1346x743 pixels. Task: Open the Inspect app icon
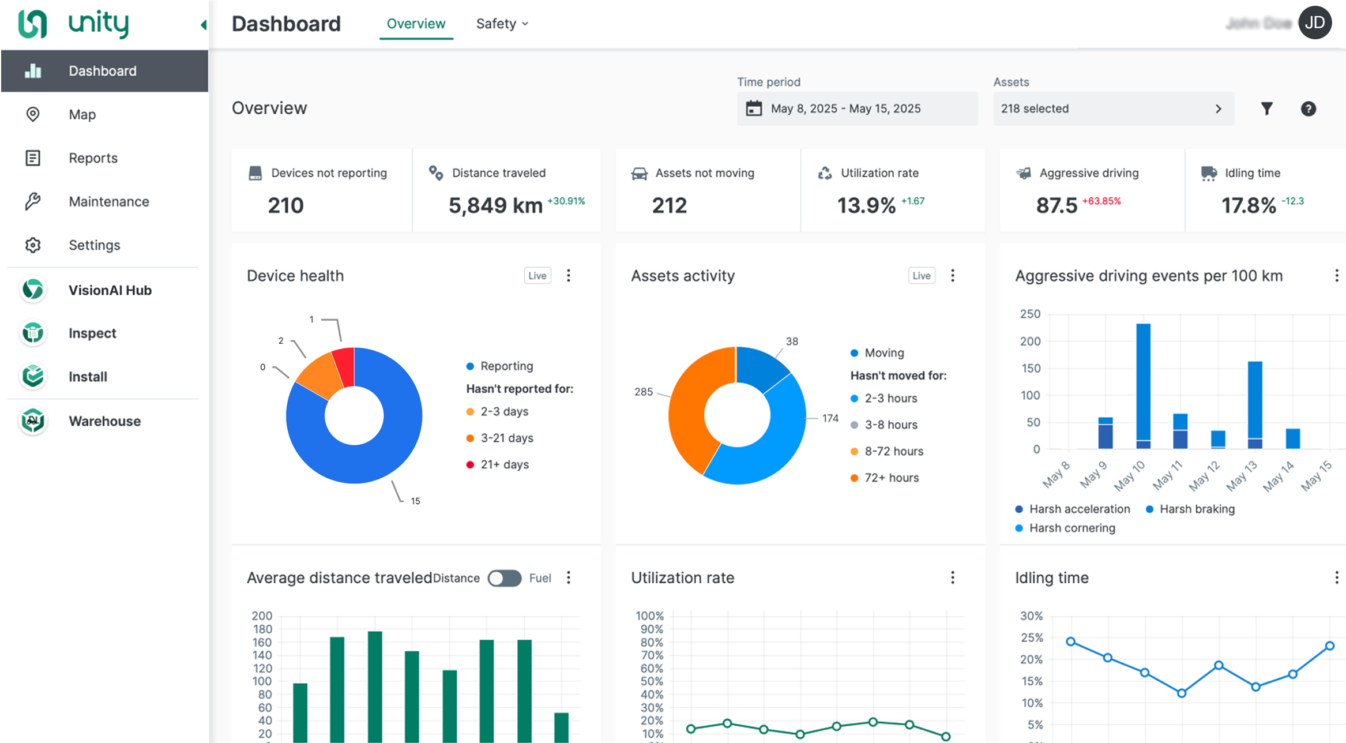tap(33, 333)
